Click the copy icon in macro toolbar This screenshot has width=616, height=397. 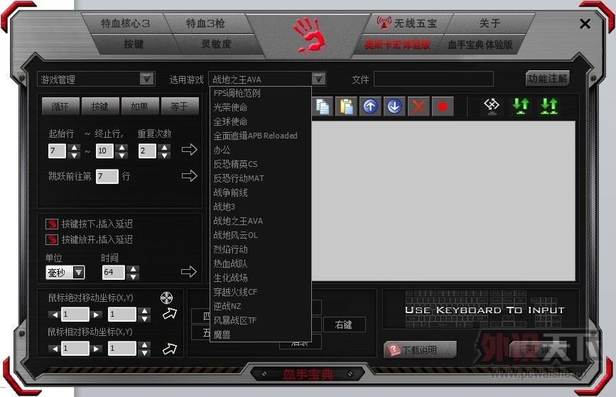click(322, 107)
